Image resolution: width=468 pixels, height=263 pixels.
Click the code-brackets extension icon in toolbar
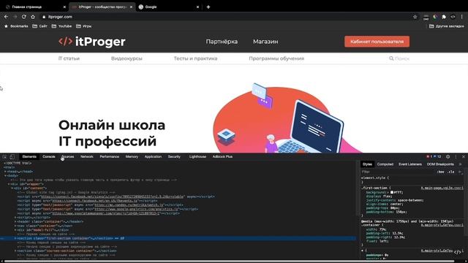pos(453,17)
